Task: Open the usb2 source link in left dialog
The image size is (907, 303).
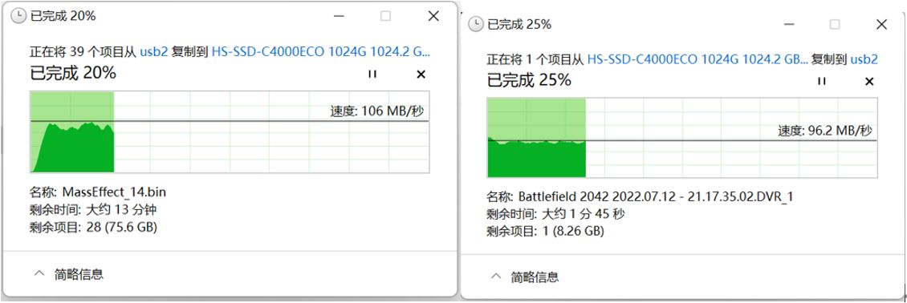Action: (x=154, y=51)
